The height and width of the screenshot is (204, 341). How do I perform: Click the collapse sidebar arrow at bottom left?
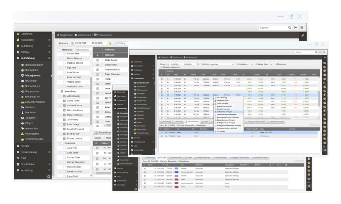49,176
